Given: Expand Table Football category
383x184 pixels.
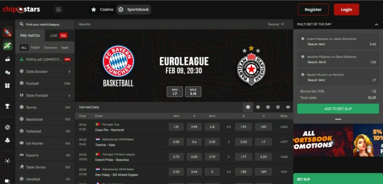Looking at the screenshot, I should (x=45, y=95).
